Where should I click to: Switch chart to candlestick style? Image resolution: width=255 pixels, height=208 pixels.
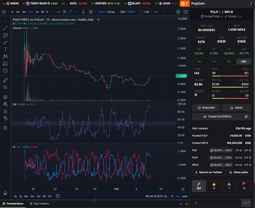coord(65,12)
